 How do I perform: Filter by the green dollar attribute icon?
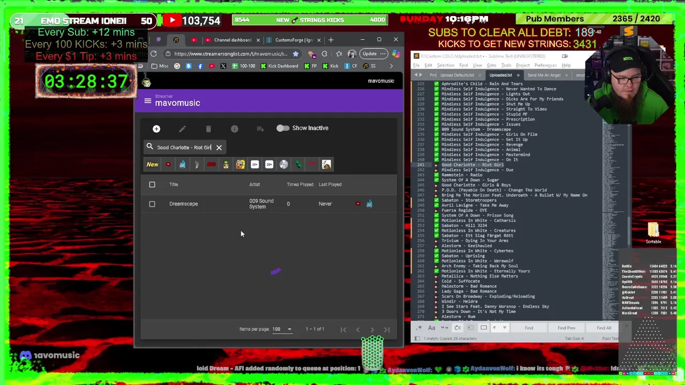[298, 165]
